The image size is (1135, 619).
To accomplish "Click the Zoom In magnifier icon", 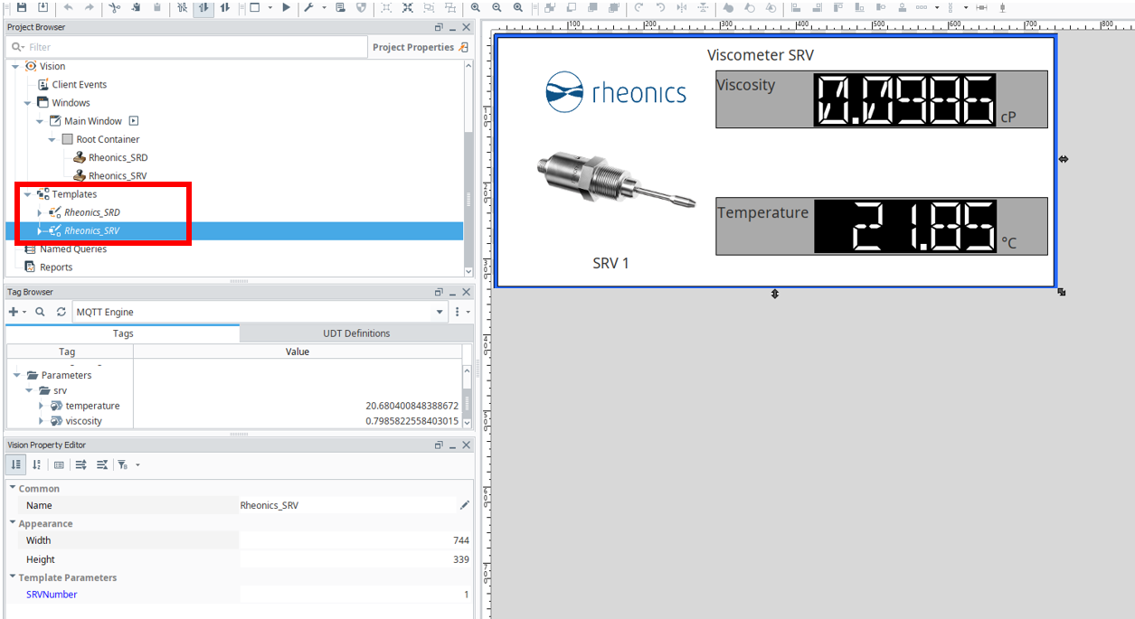I will tap(476, 7).
